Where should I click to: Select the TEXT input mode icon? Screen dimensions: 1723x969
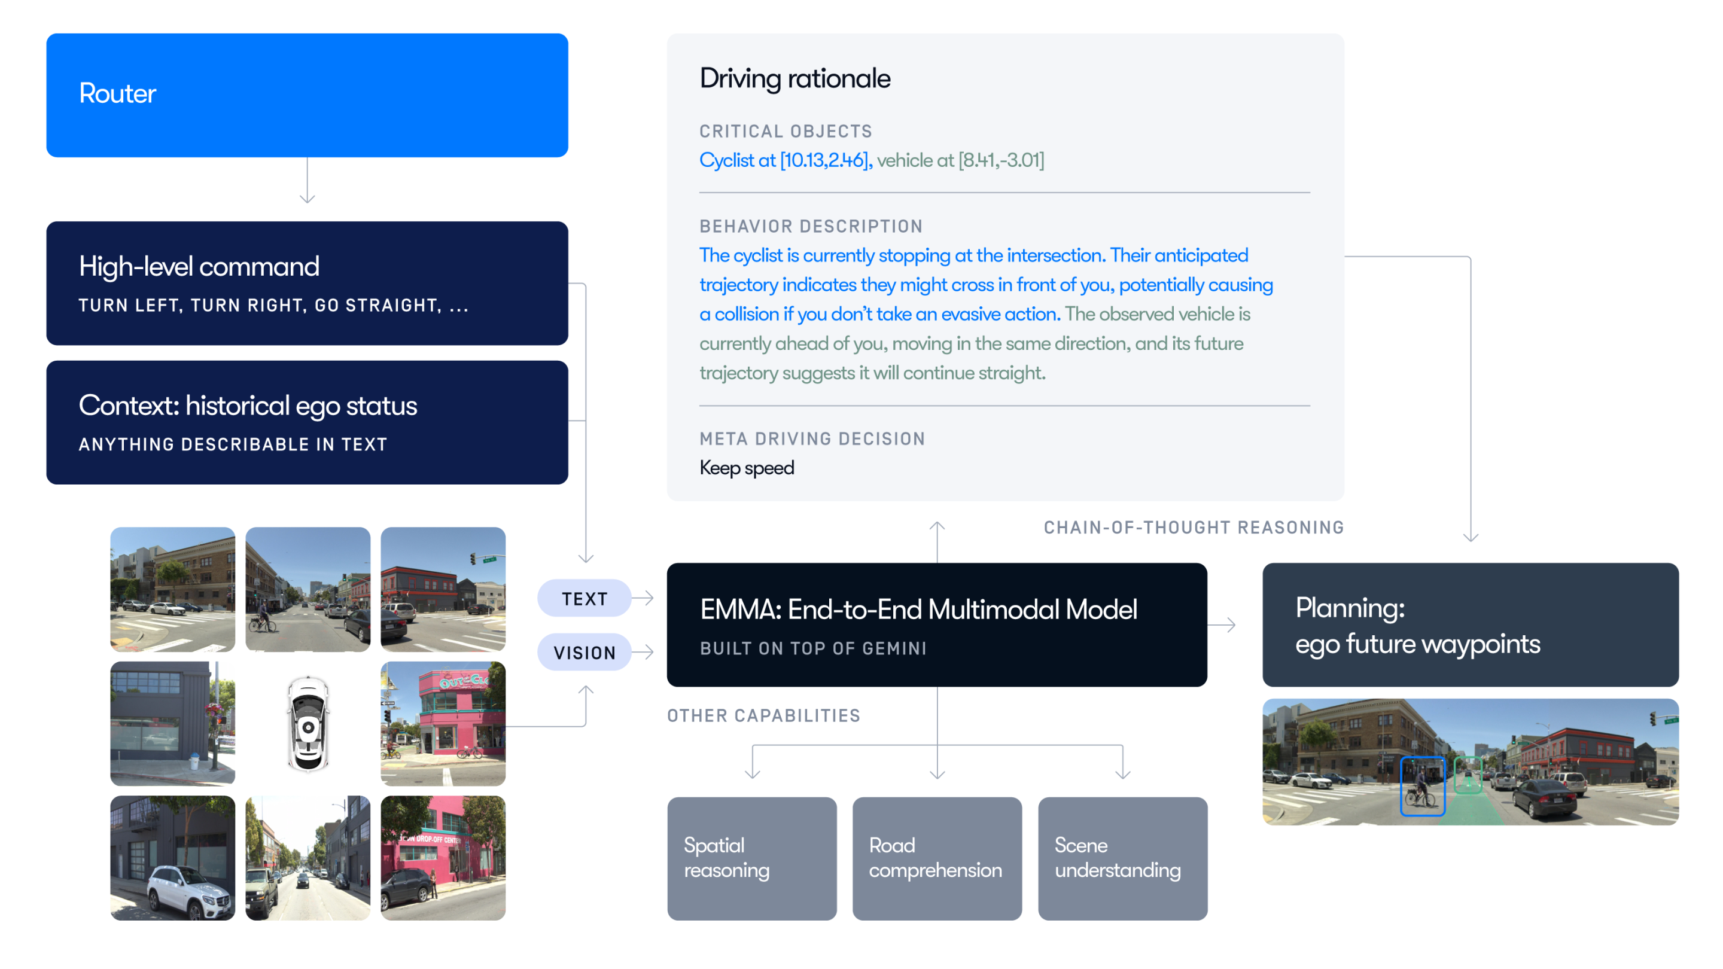tap(585, 599)
